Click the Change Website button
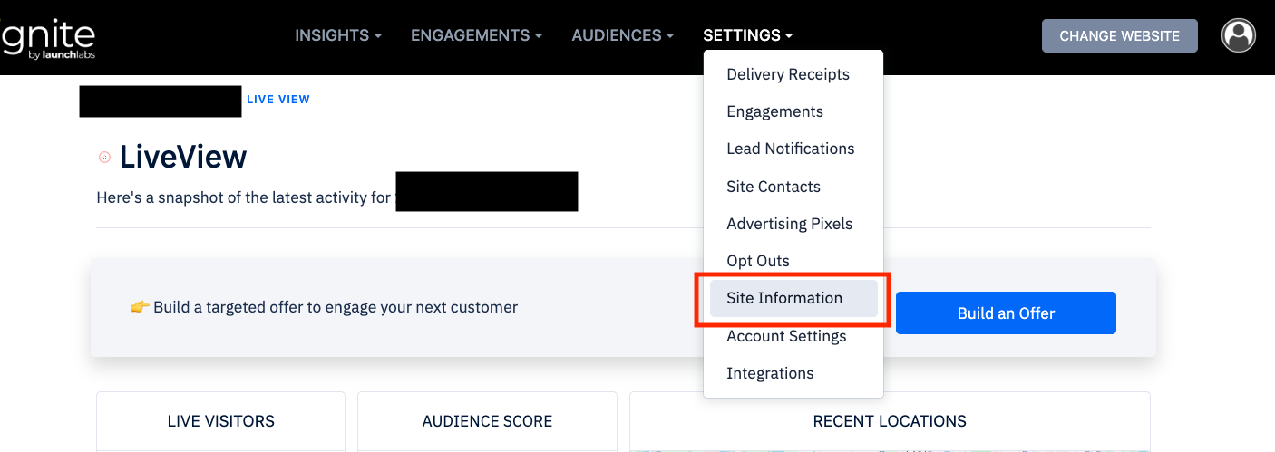Screen dimensions: 1275x452 [x=1119, y=36]
